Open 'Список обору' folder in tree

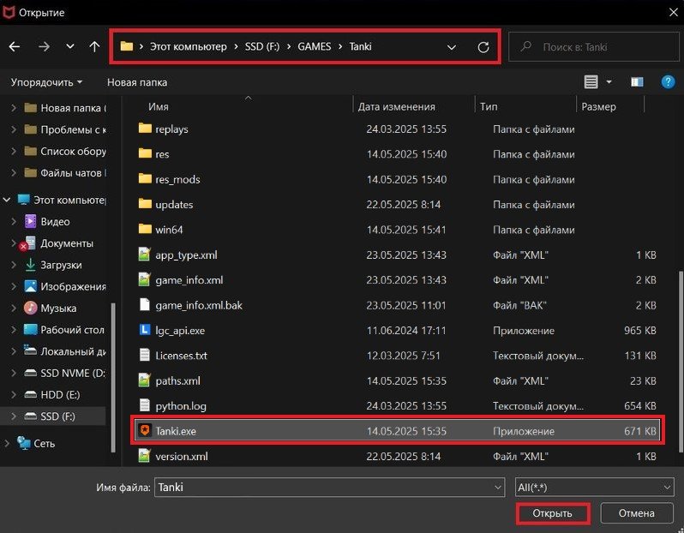tap(65, 151)
